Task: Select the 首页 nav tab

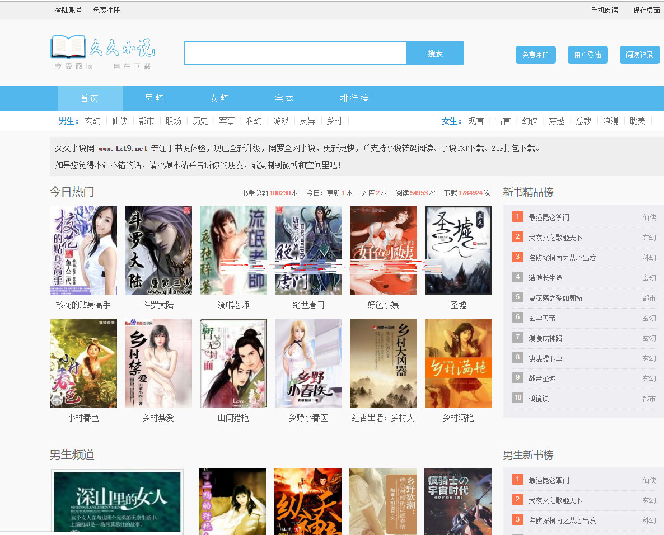Action: coord(90,98)
